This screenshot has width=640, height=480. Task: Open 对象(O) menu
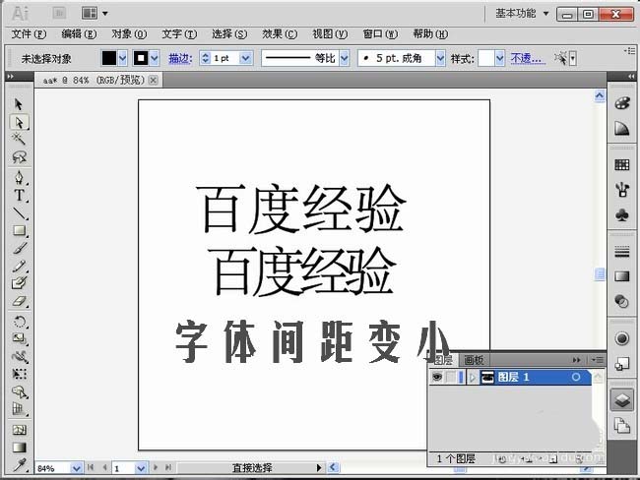coord(129,33)
